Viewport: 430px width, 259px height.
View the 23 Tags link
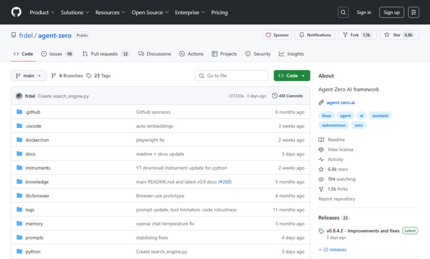click(x=99, y=76)
